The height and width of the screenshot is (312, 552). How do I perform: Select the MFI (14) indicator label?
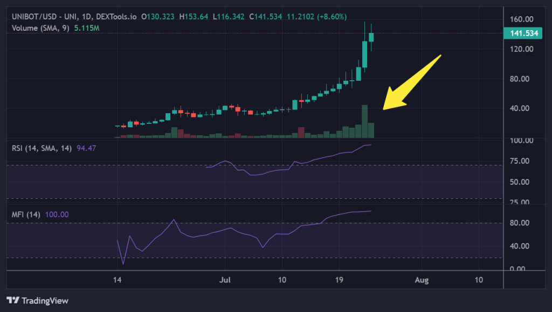pos(26,214)
